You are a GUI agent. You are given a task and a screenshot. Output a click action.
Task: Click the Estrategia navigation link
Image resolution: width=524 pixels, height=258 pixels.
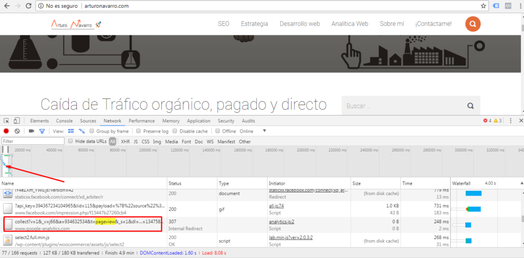(254, 24)
